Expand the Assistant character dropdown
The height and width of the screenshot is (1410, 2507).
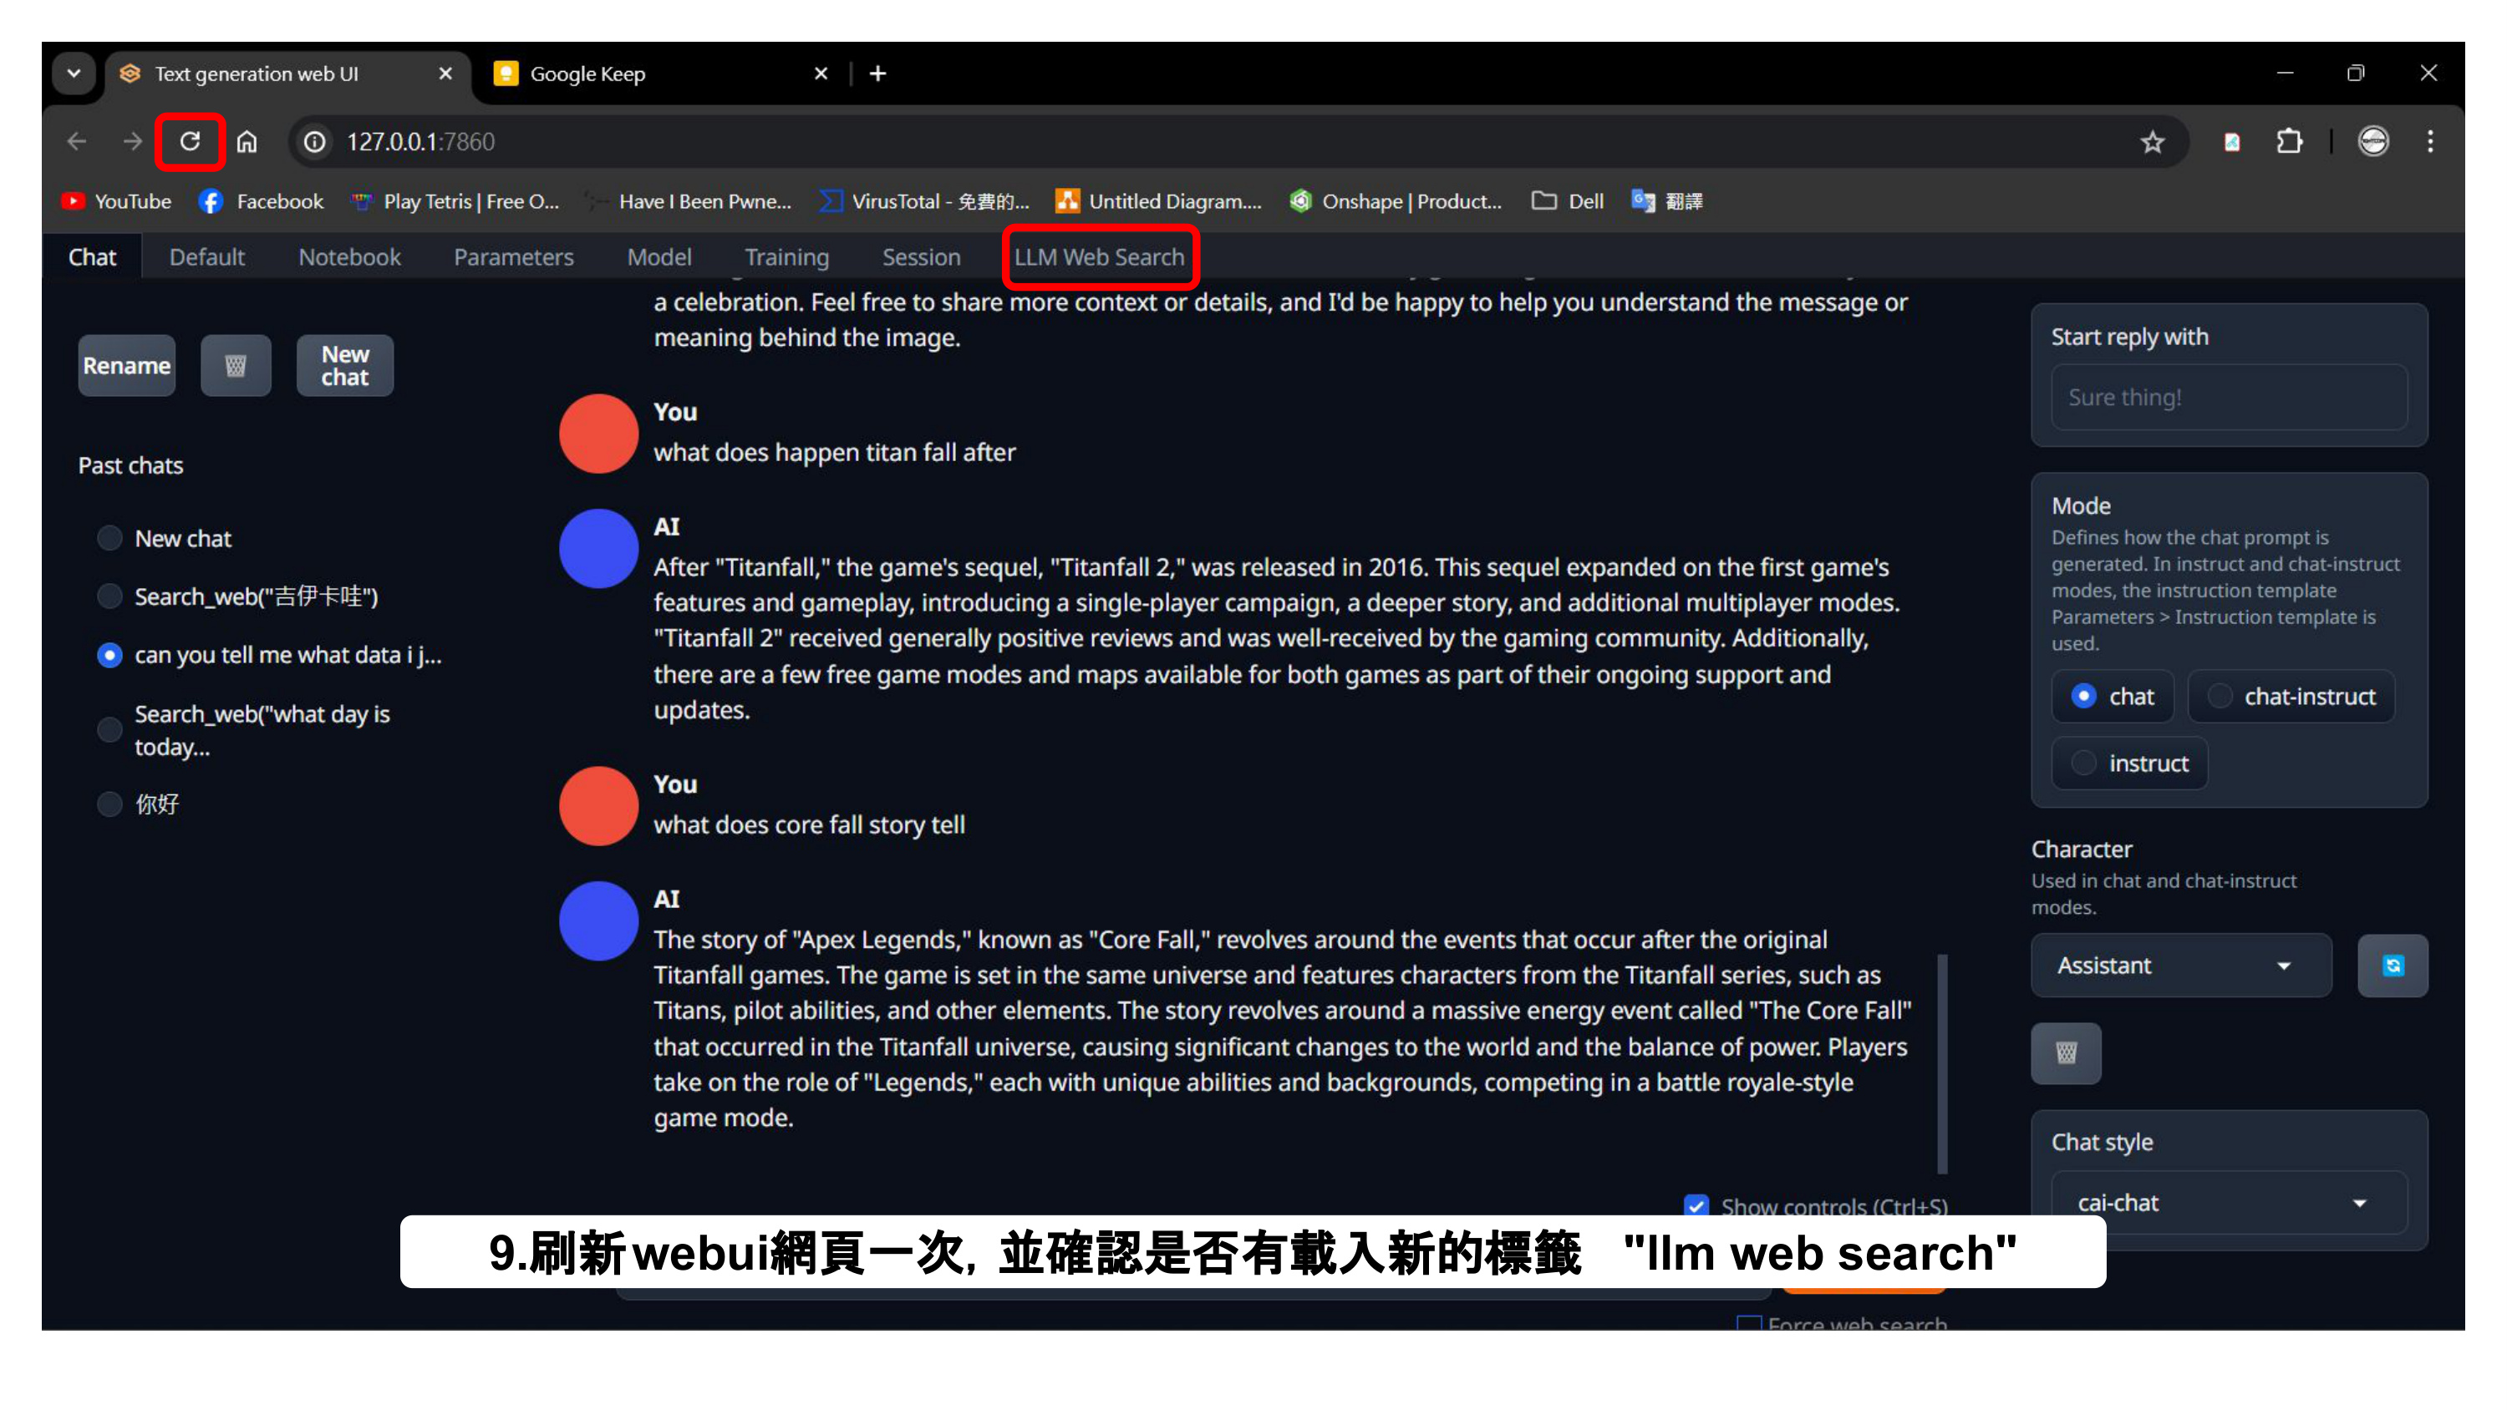2181,966
